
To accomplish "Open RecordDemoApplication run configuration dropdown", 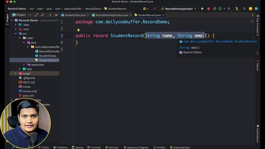I will point(178,9).
